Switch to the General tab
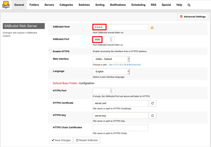211x147 pixels. (x=19, y=5)
